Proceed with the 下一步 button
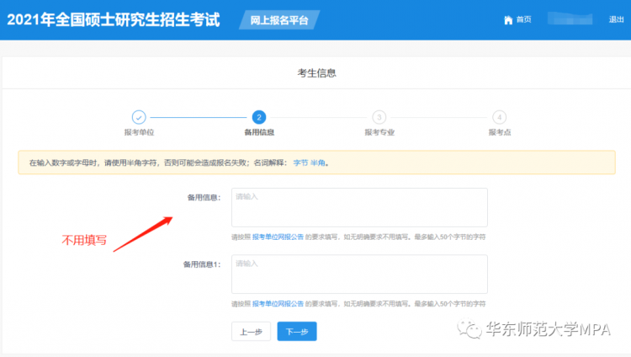Image resolution: width=631 pixels, height=357 pixels. tap(297, 332)
